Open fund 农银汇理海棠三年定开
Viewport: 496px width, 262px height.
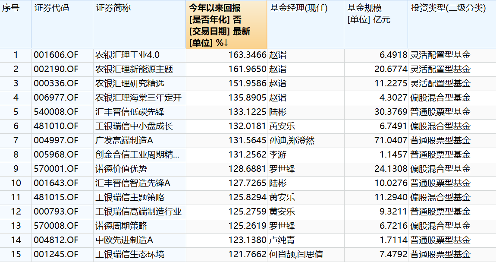tap(138, 98)
